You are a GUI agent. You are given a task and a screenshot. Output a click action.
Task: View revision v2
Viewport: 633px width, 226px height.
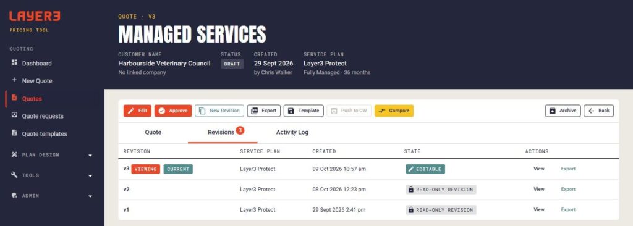pyautogui.click(x=539, y=190)
